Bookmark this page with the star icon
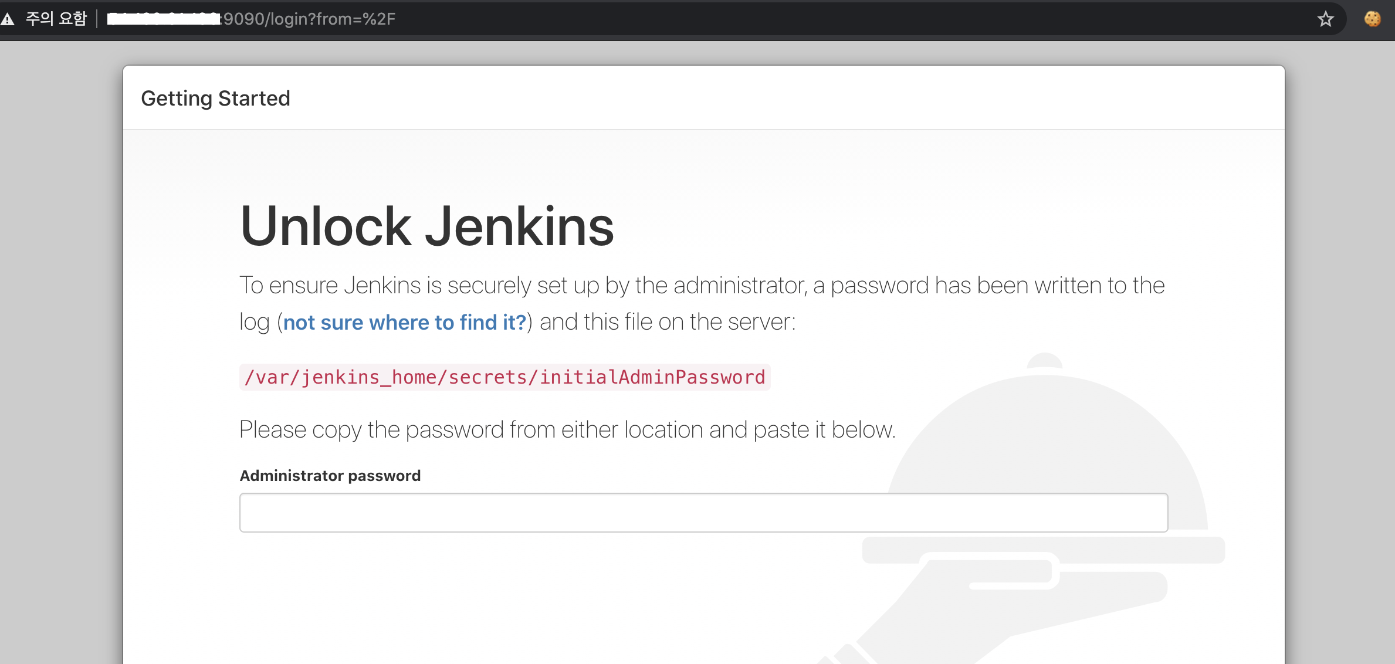 pos(1325,19)
